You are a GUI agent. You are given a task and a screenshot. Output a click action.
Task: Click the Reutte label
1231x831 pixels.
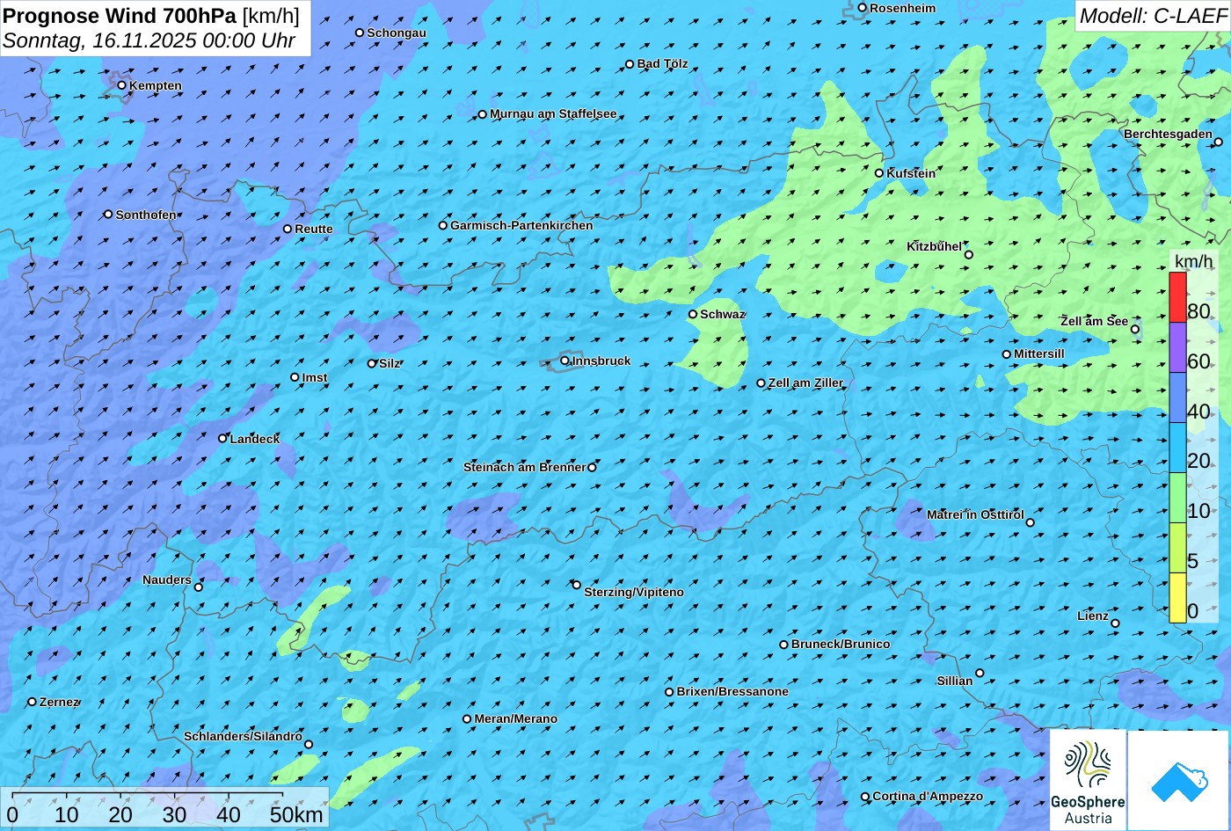click(x=314, y=229)
